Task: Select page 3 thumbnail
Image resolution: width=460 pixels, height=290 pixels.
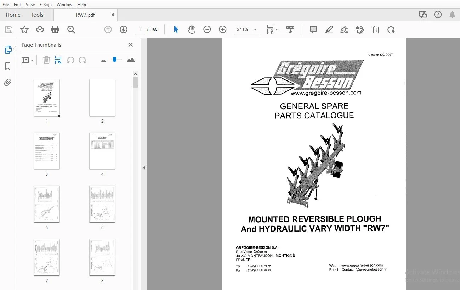Action: point(47,151)
